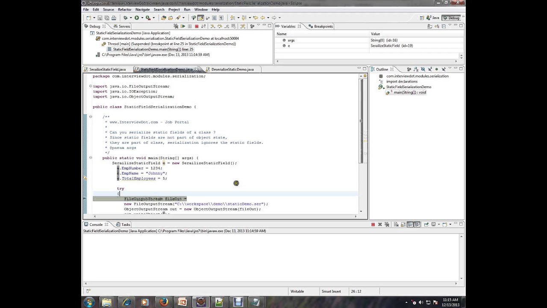
Task: Open the Navigate menu
Action: [x=142, y=9]
